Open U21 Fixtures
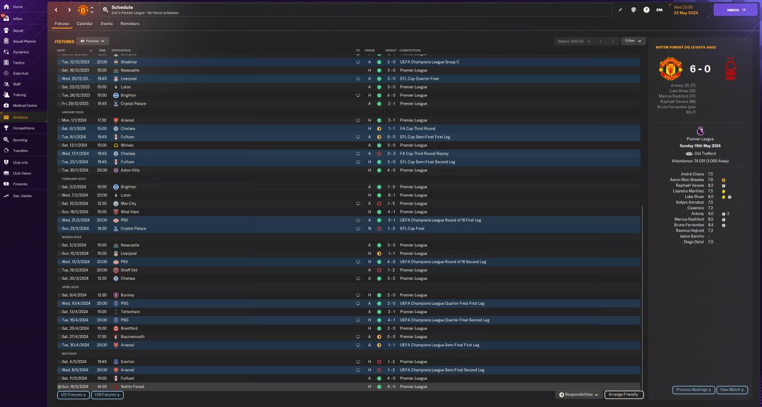 click(73, 395)
